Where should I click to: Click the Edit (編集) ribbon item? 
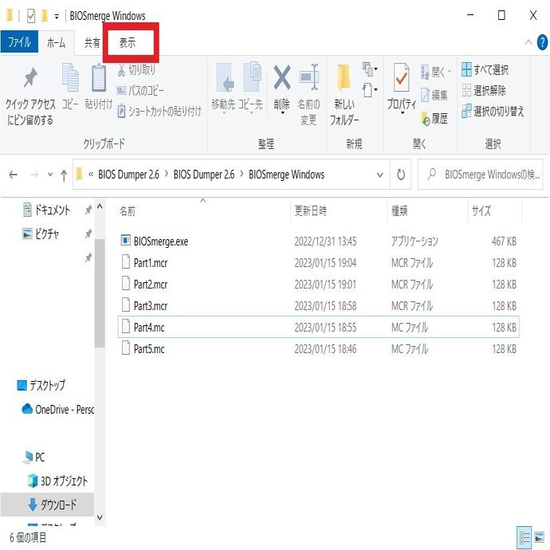tap(434, 95)
